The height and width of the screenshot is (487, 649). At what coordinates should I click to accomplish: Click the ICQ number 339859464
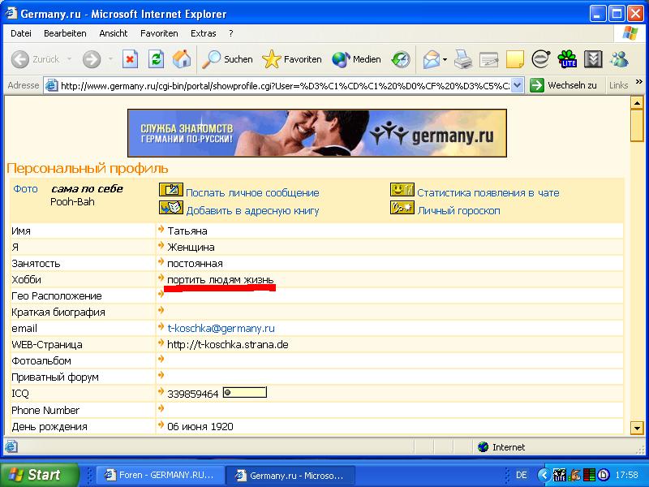[192, 394]
